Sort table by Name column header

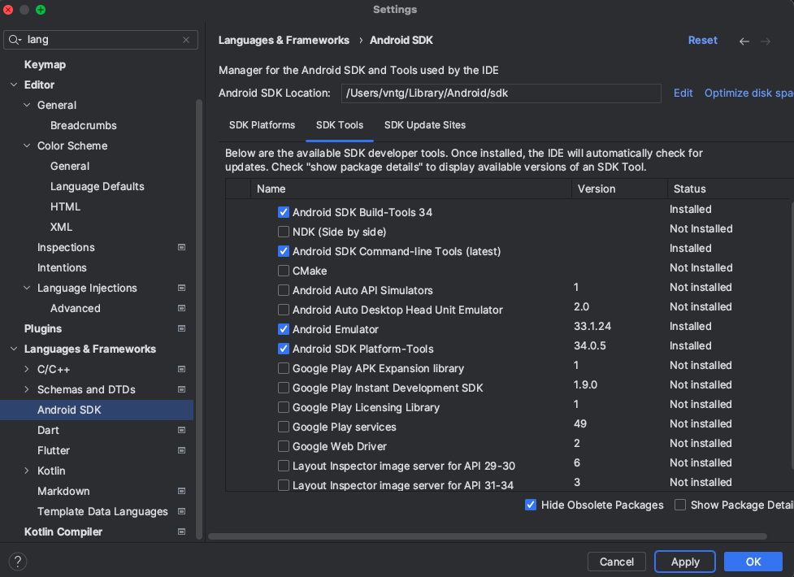(x=410, y=189)
